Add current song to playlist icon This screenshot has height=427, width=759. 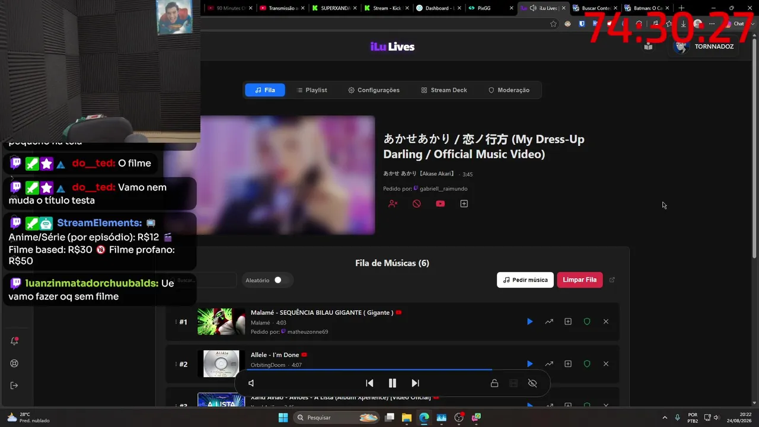(464, 203)
